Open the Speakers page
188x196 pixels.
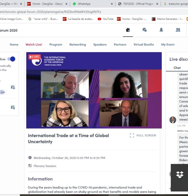100,45
